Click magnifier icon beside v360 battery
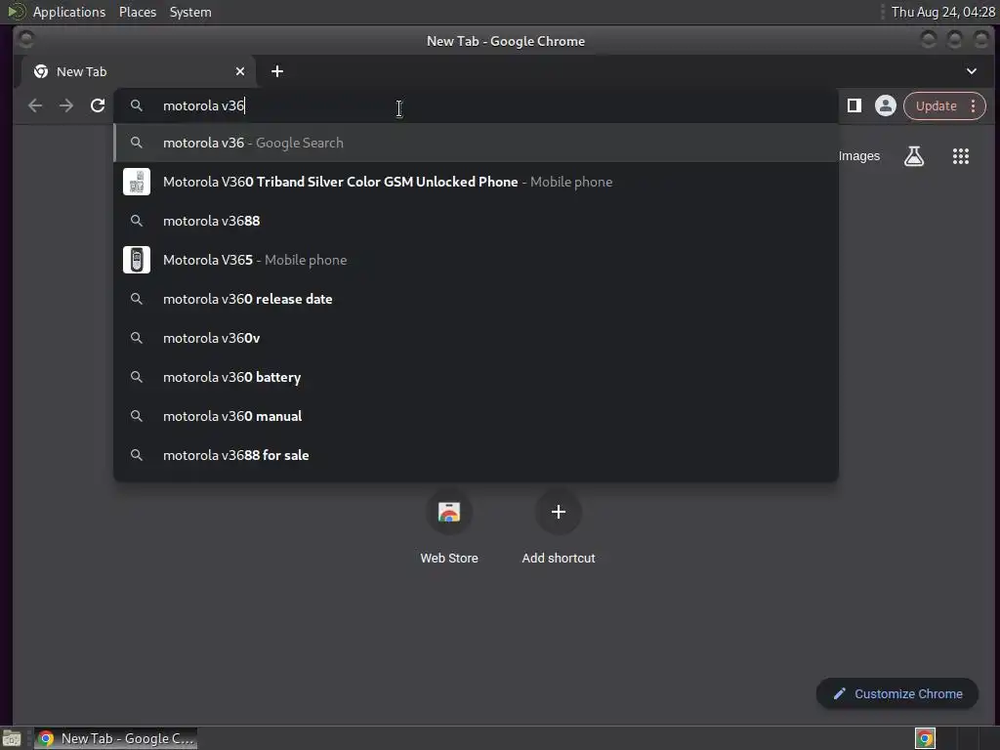This screenshot has width=1000, height=750. coord(137,377)
